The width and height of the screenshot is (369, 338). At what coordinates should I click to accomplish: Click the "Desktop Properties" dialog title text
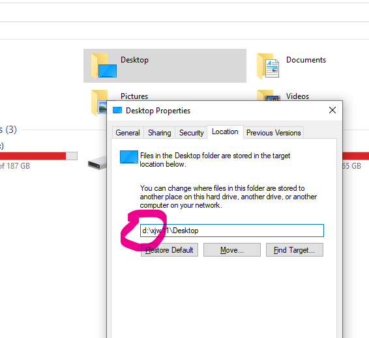point(158,111)
